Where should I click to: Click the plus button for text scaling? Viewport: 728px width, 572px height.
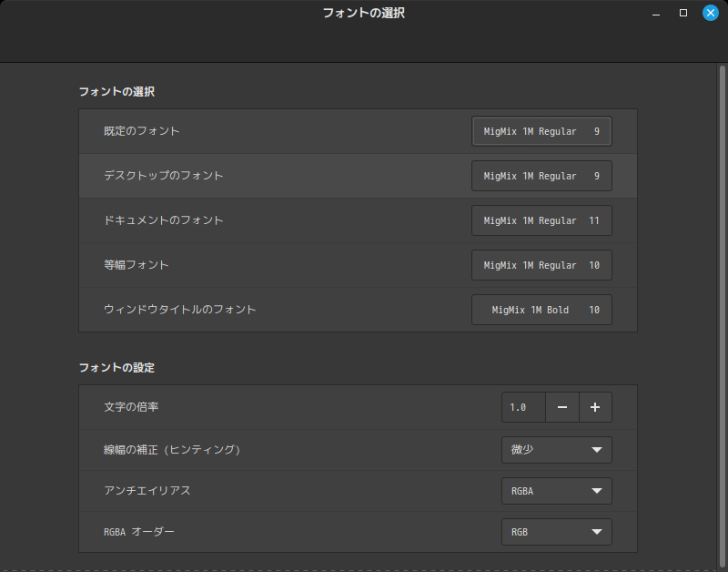coord(595,407)
